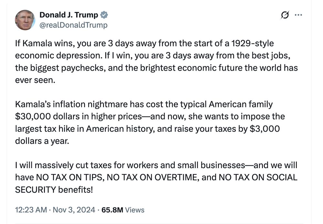Click the paragraph starting Kamala's inflation nightmare
This screenshot has height=224, width=323.
(150, 123)
